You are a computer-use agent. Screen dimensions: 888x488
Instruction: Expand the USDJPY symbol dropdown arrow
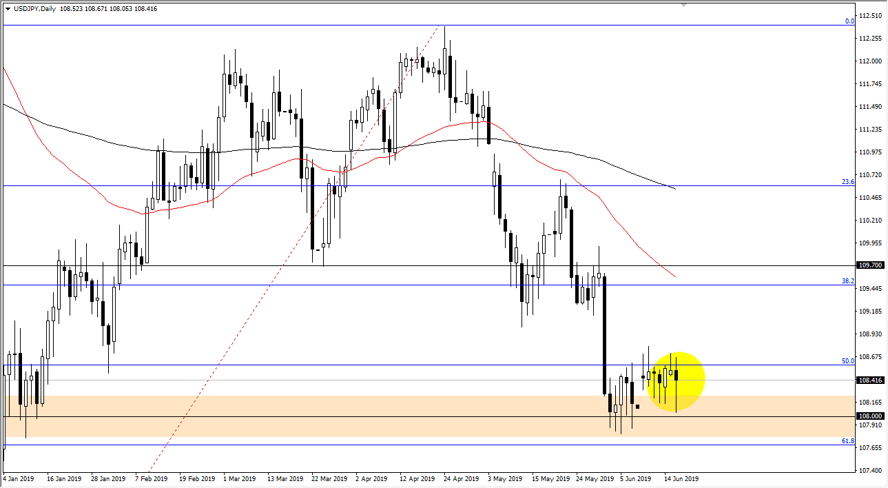pos(8,8)
